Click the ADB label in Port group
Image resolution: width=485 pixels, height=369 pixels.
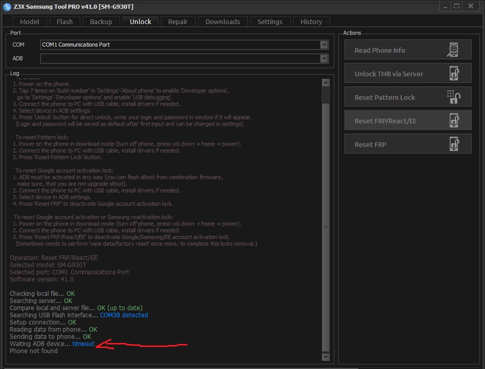17,58
